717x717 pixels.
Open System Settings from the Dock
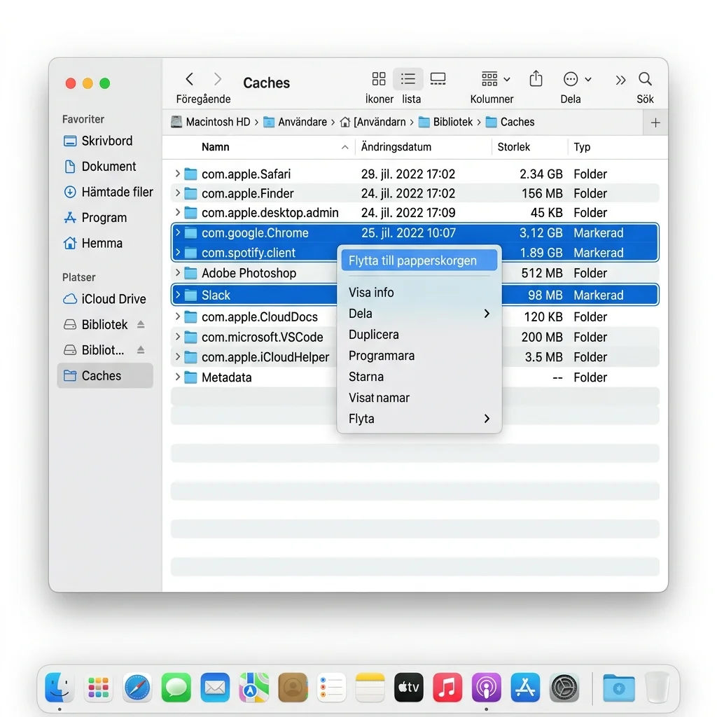564,687
